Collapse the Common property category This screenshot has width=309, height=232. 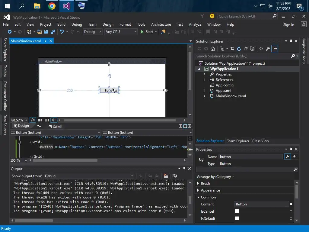coord(198,197)
